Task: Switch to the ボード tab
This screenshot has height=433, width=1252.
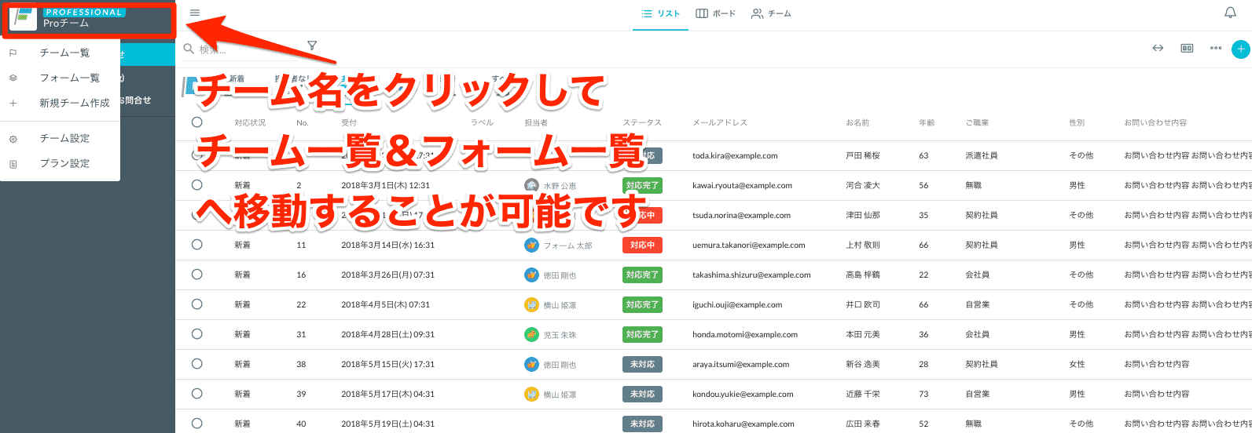Action: [x=716, y=14]
